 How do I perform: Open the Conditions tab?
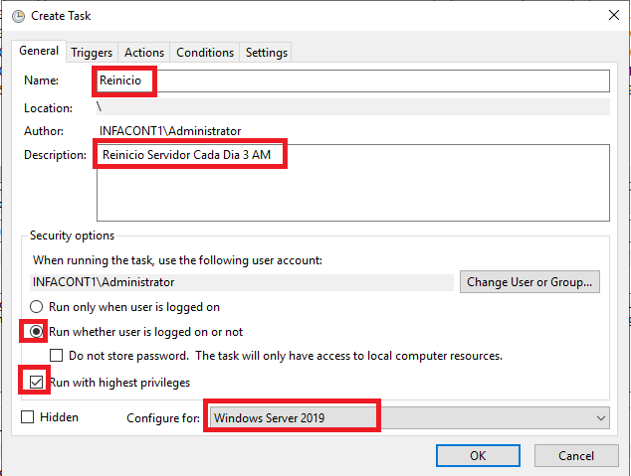click(205, 53)
